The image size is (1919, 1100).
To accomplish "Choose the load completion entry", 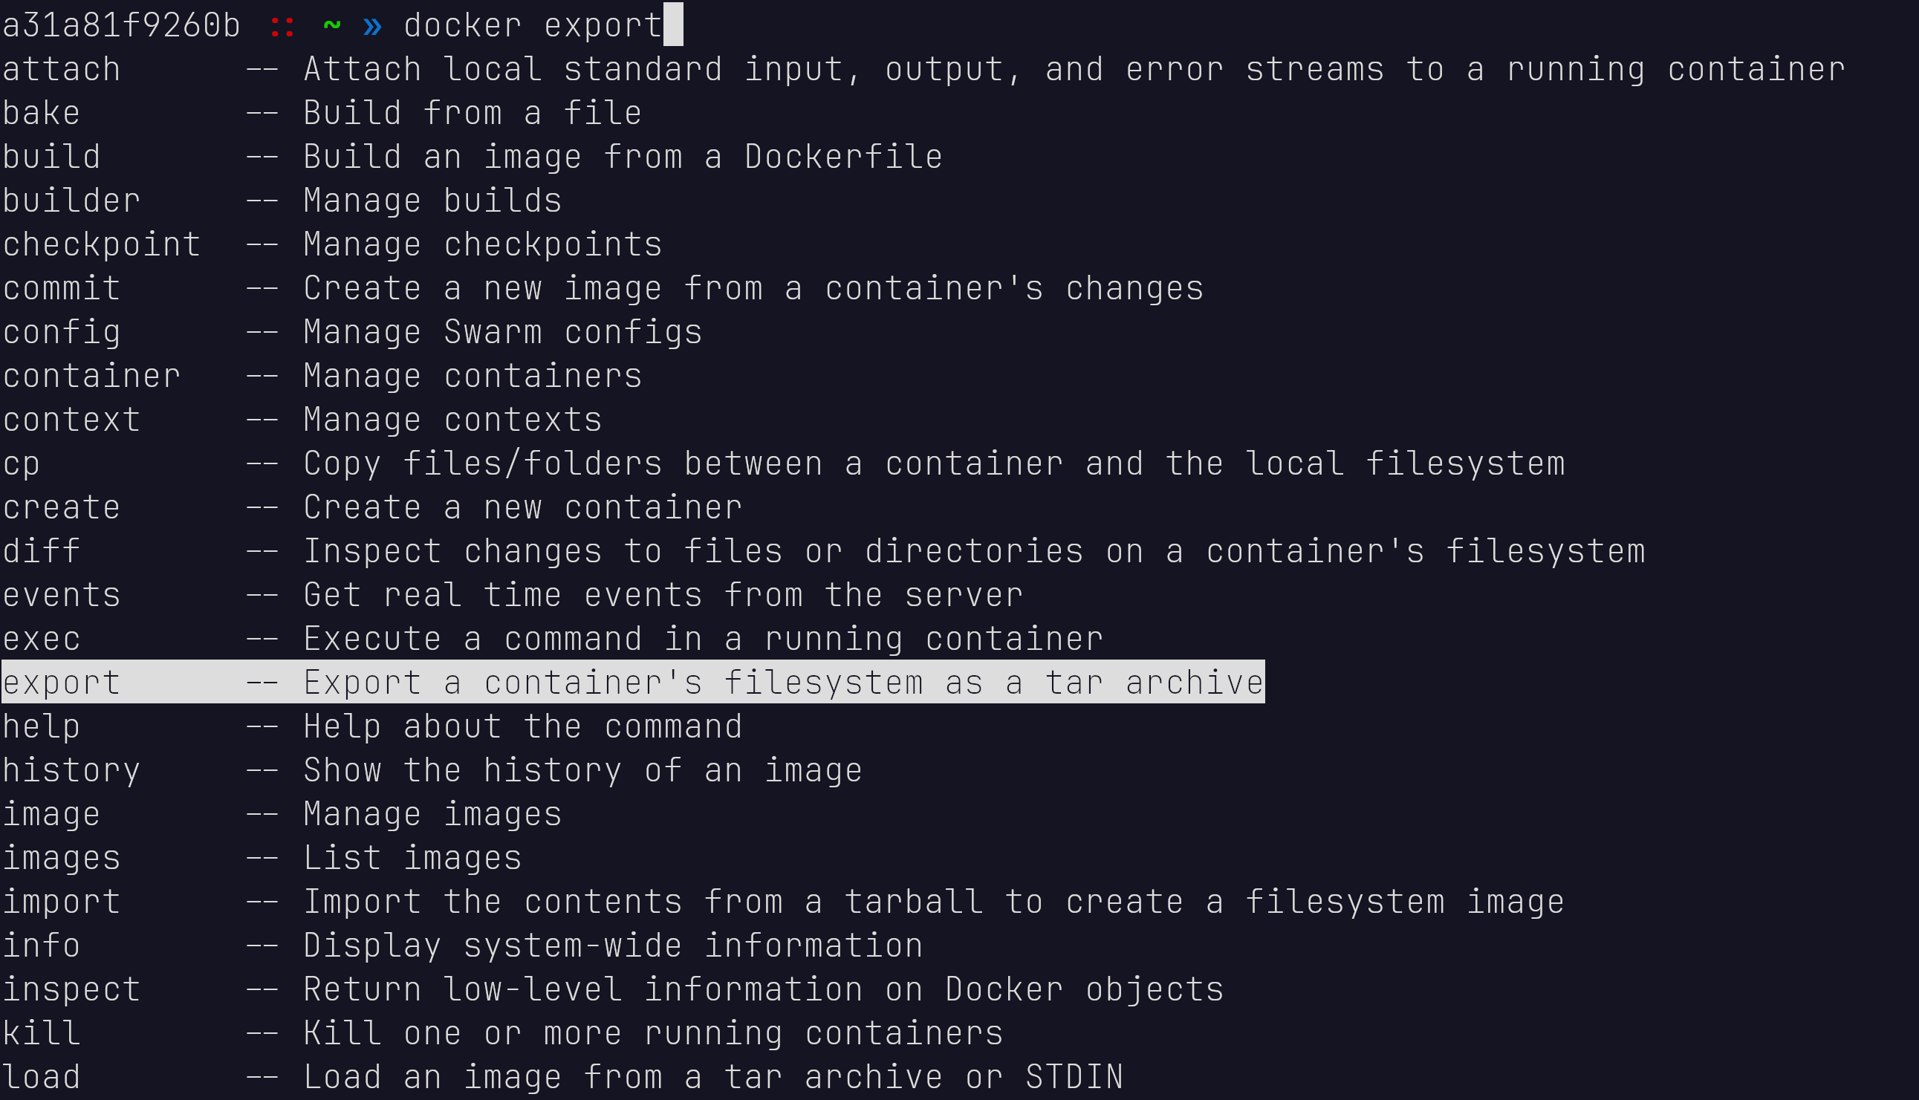I will [x=42, y=1077].
